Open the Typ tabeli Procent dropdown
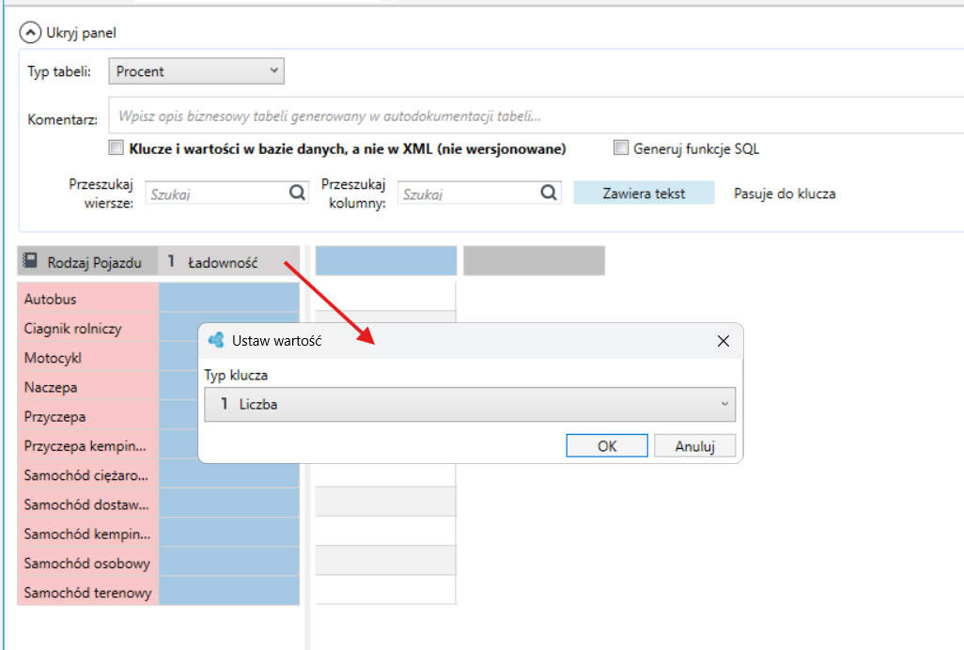 pos(196,71)
